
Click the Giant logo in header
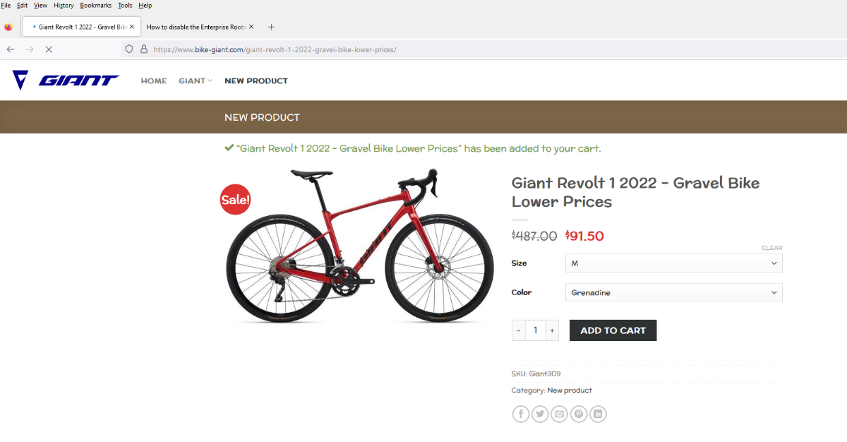[66, 80]
